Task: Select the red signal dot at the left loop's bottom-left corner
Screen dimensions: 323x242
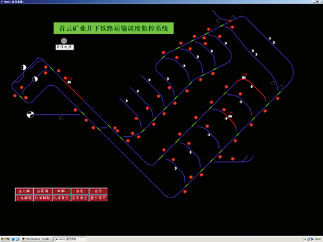Action: pos(15,96)
